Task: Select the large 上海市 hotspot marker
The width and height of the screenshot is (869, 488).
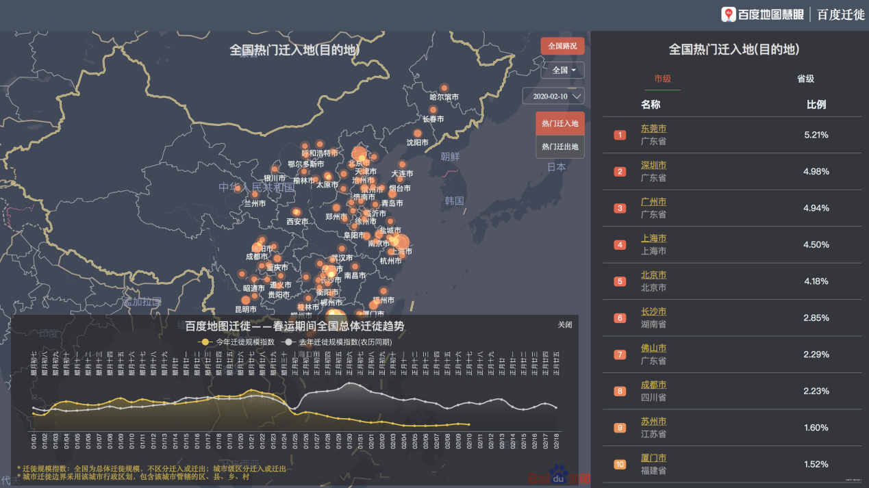Action: pos(401,242)
